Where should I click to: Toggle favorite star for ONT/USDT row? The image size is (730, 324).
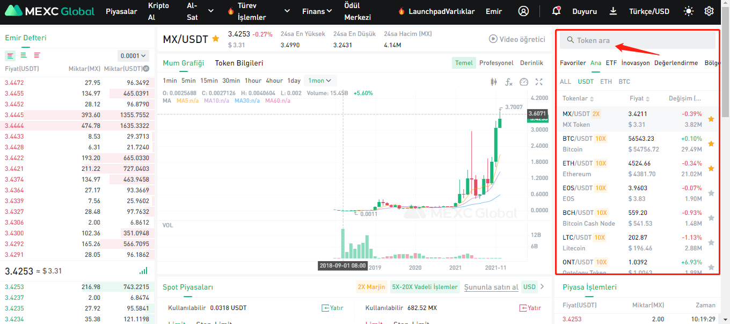pos(711,267)
